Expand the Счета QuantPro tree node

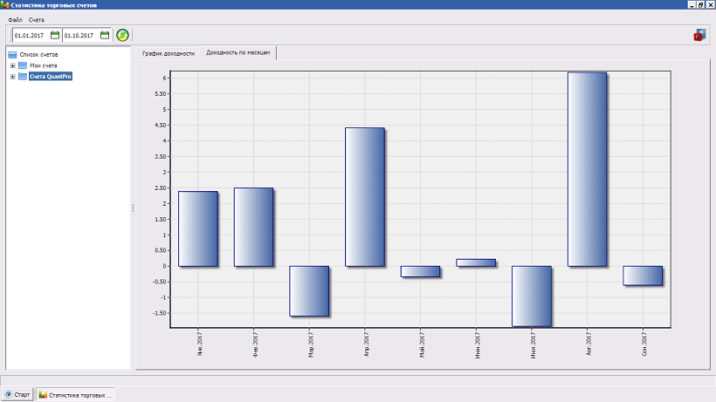click(12, 77)
